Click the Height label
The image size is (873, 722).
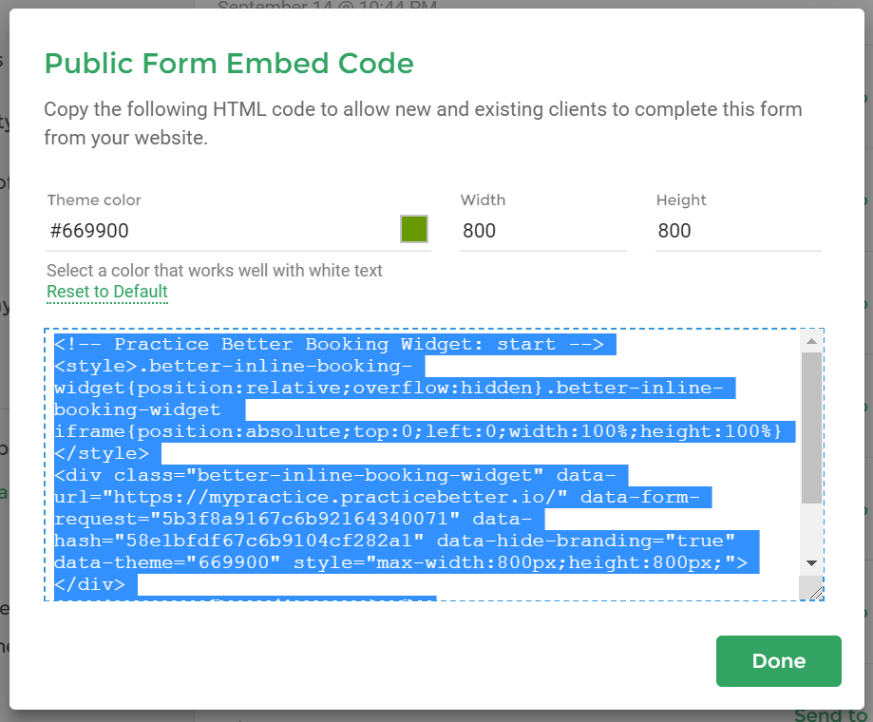point(681,199)
